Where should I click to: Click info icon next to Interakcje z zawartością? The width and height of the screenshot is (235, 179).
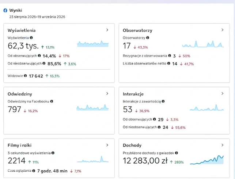click(163, 101)
